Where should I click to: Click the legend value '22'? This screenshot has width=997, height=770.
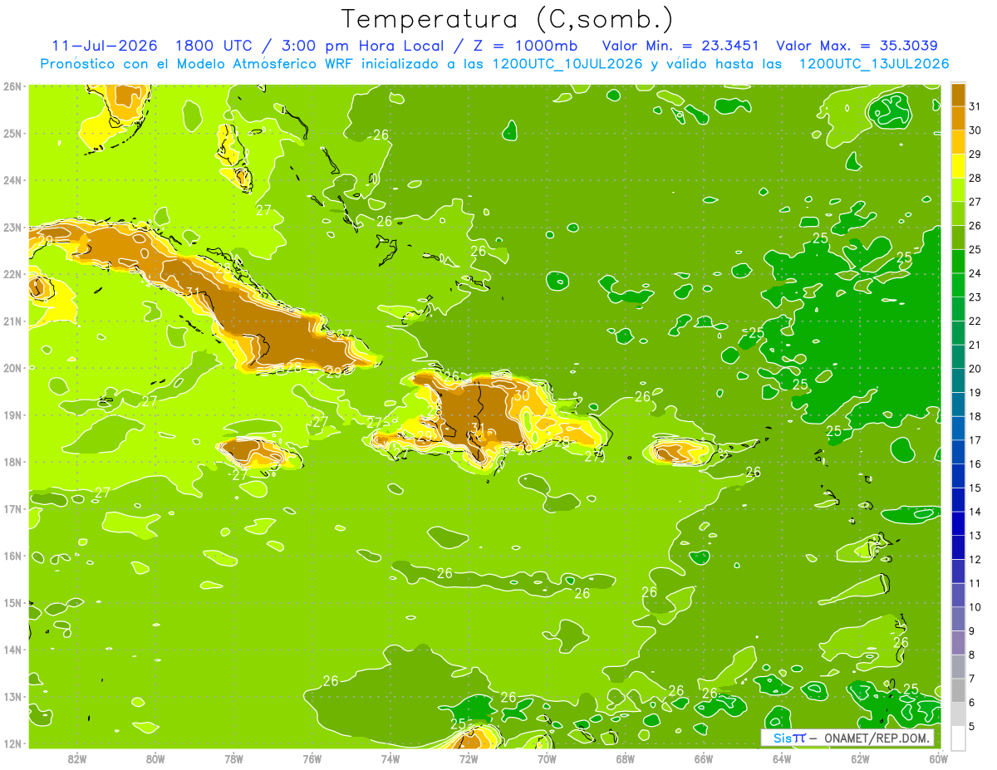point(975,321)
